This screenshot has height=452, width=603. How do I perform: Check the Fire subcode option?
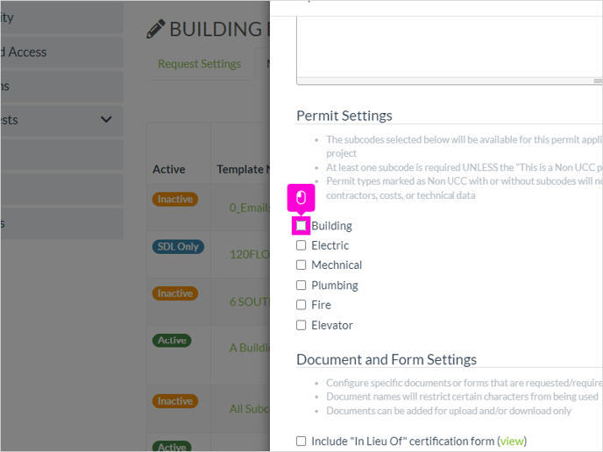coord(301,305)
